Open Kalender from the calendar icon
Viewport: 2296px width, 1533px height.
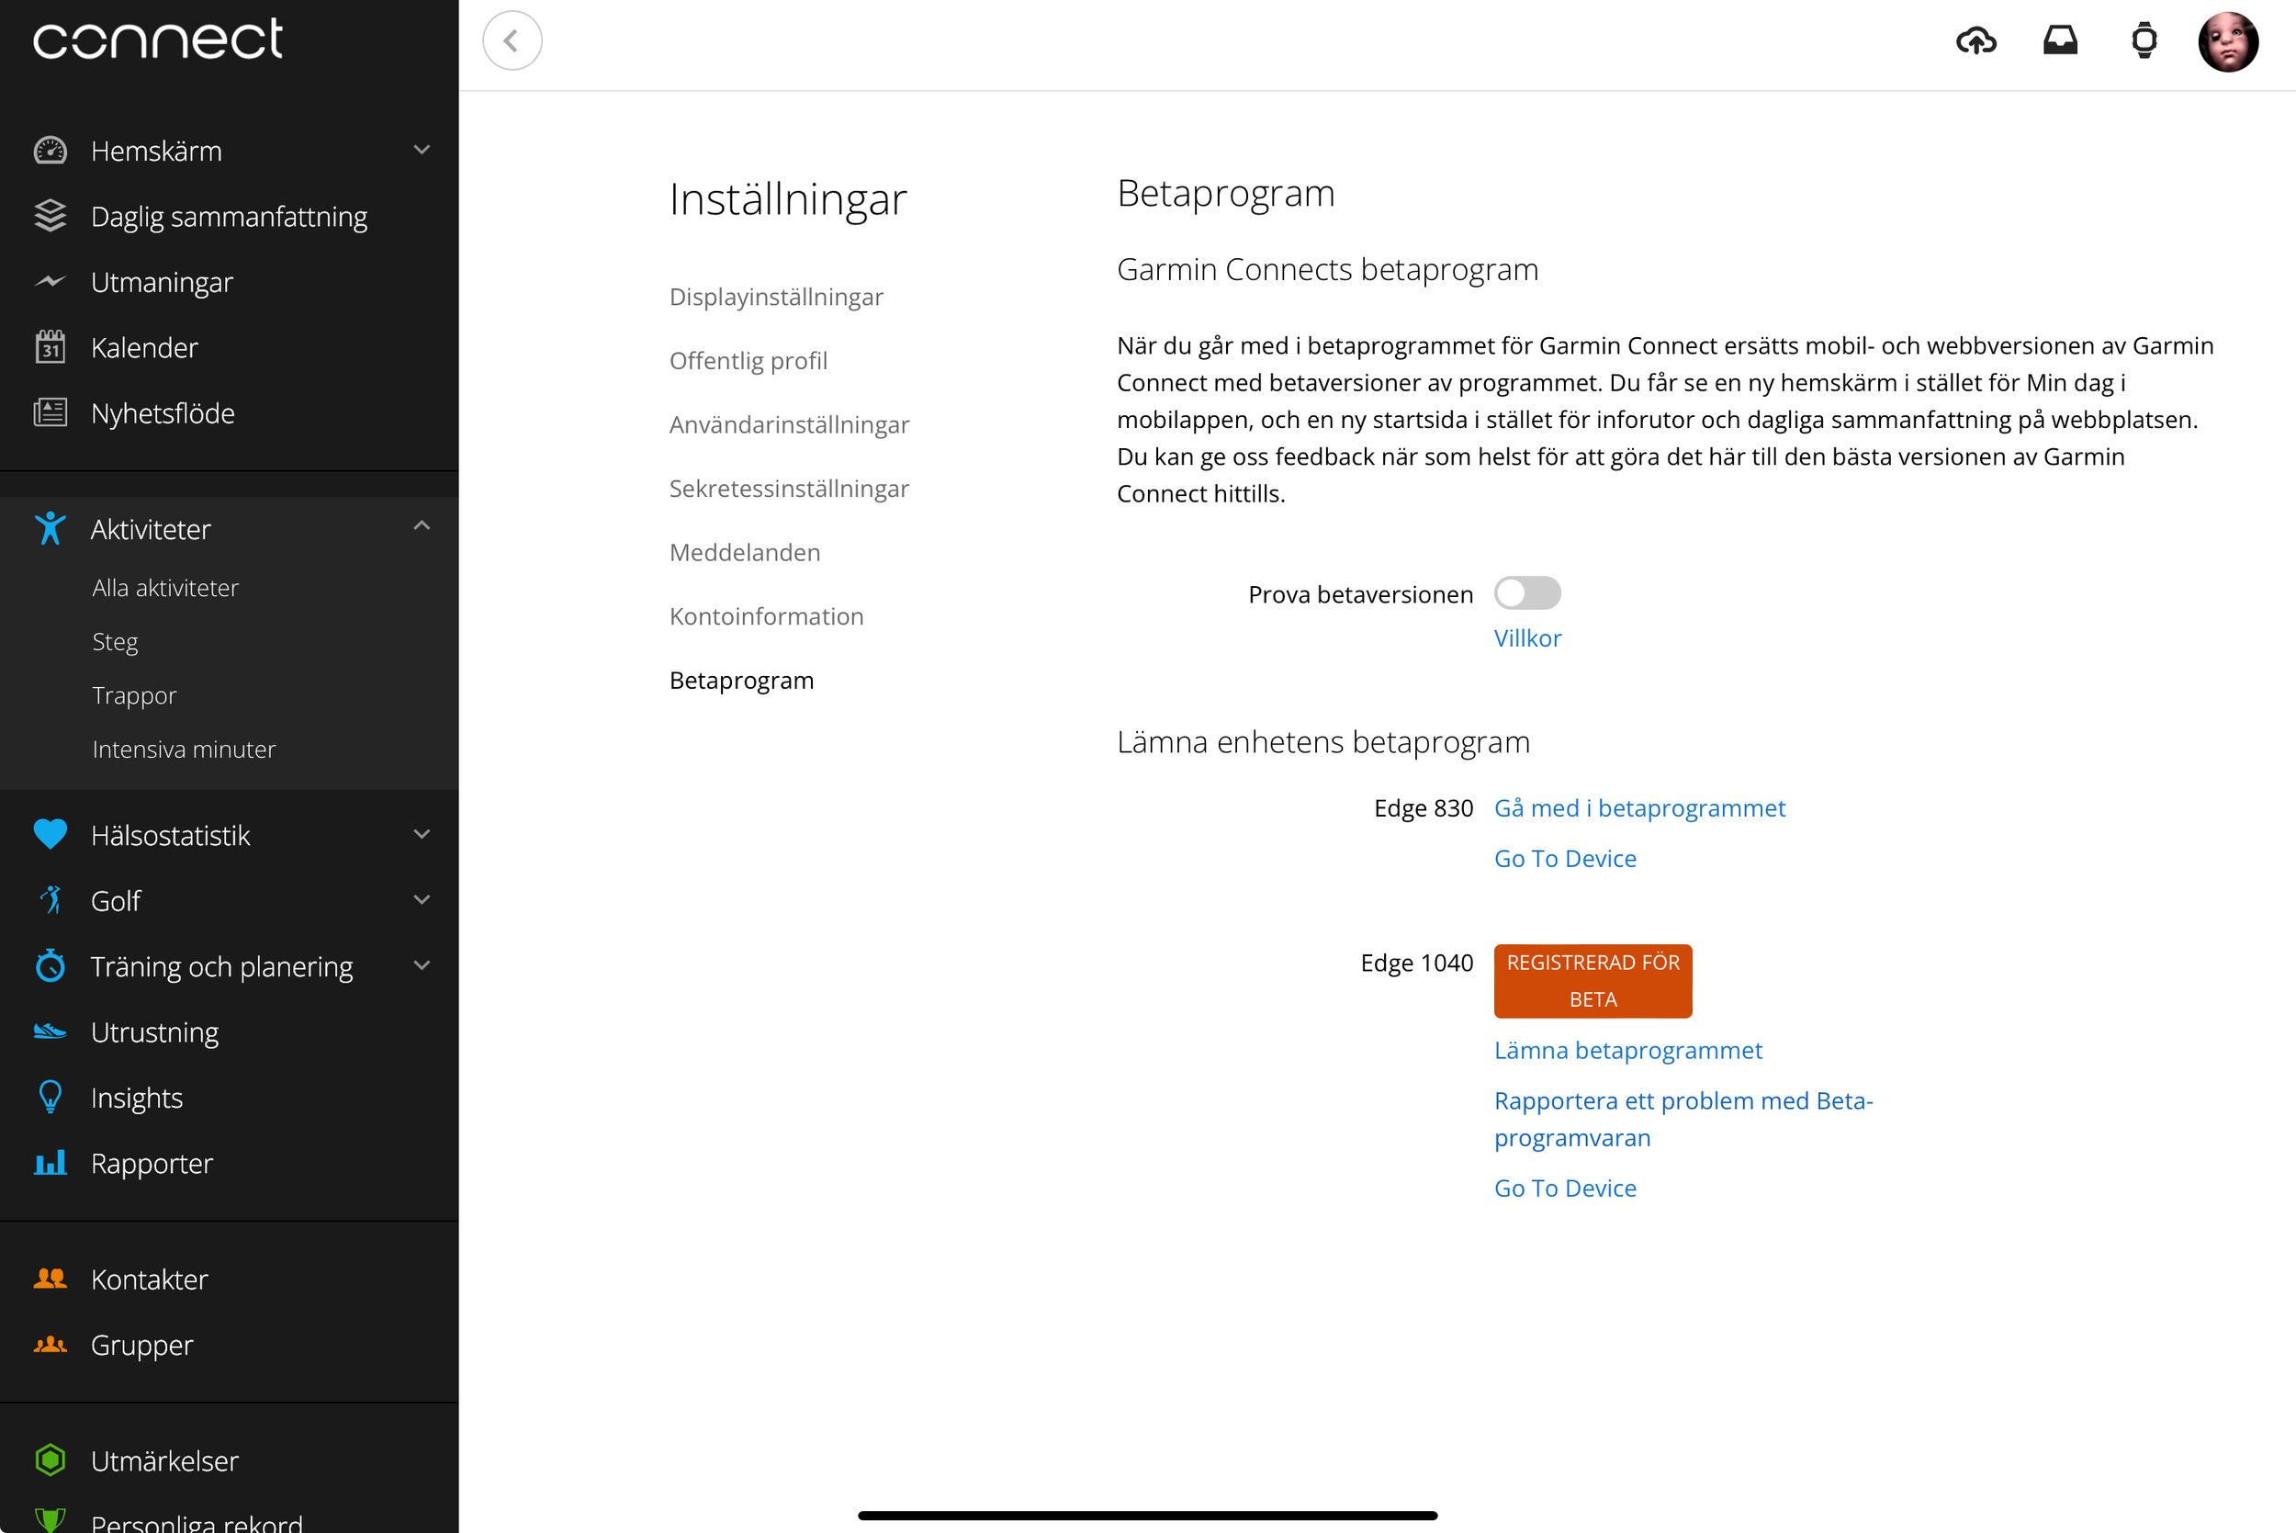point(50,347)
